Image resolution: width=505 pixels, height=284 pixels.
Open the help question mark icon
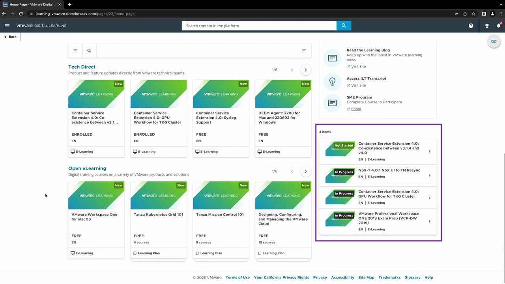(471, 26)
